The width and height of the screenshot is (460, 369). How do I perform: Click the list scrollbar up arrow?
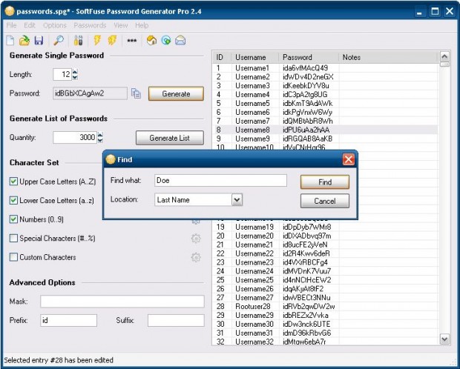[444, 56]
